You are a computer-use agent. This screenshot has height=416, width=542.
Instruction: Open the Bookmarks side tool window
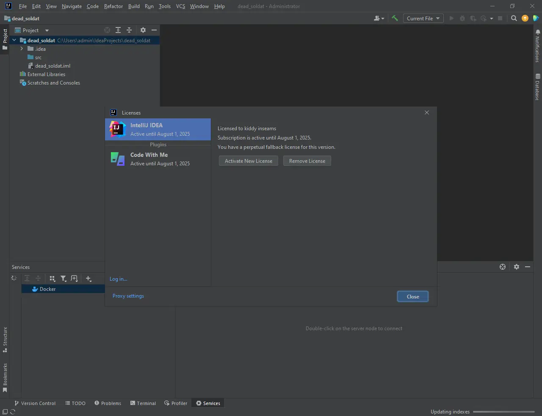coord(5,378)
